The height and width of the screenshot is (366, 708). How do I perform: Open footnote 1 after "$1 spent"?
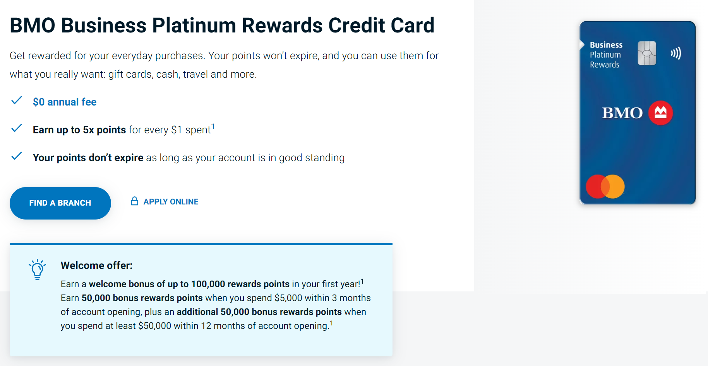213,126
